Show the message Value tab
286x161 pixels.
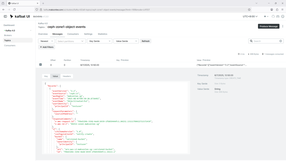(55, 76)
